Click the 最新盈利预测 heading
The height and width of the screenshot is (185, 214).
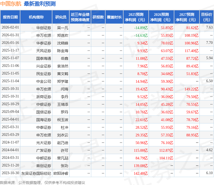tap(40, 4)
